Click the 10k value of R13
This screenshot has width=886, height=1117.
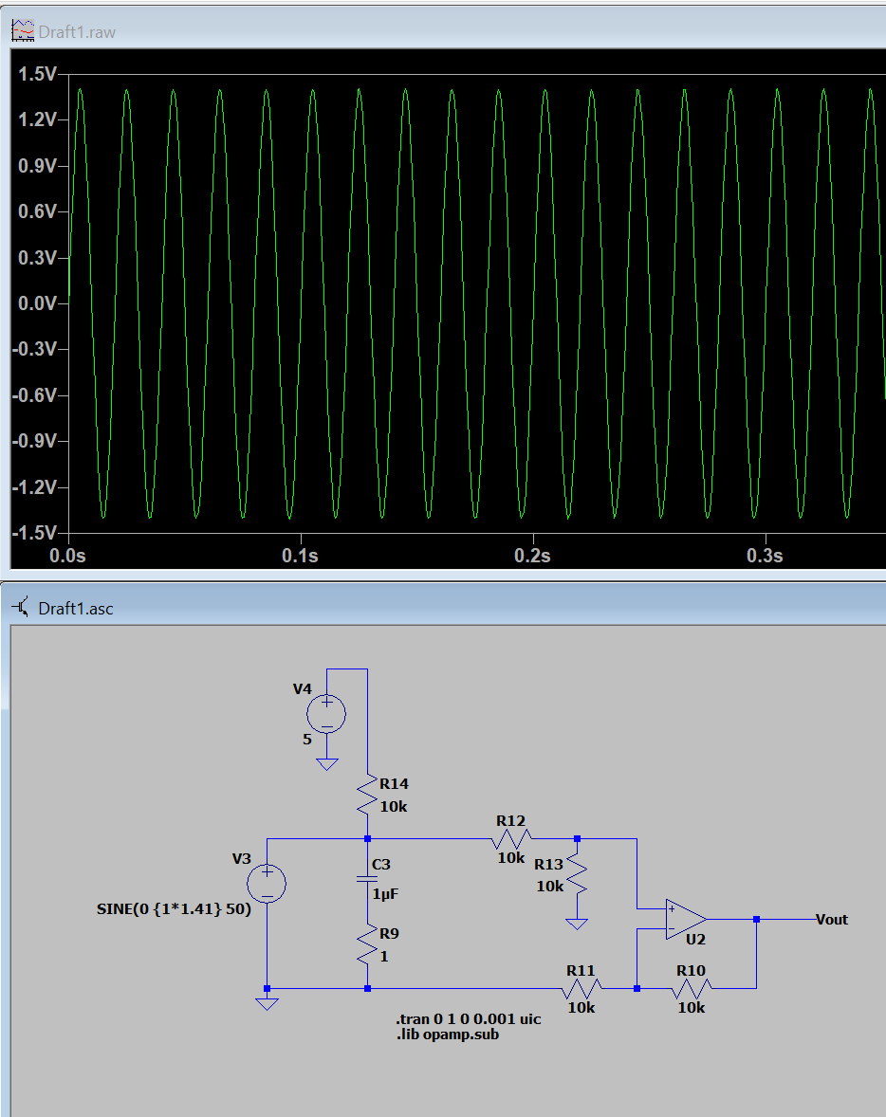coord(549,887)
